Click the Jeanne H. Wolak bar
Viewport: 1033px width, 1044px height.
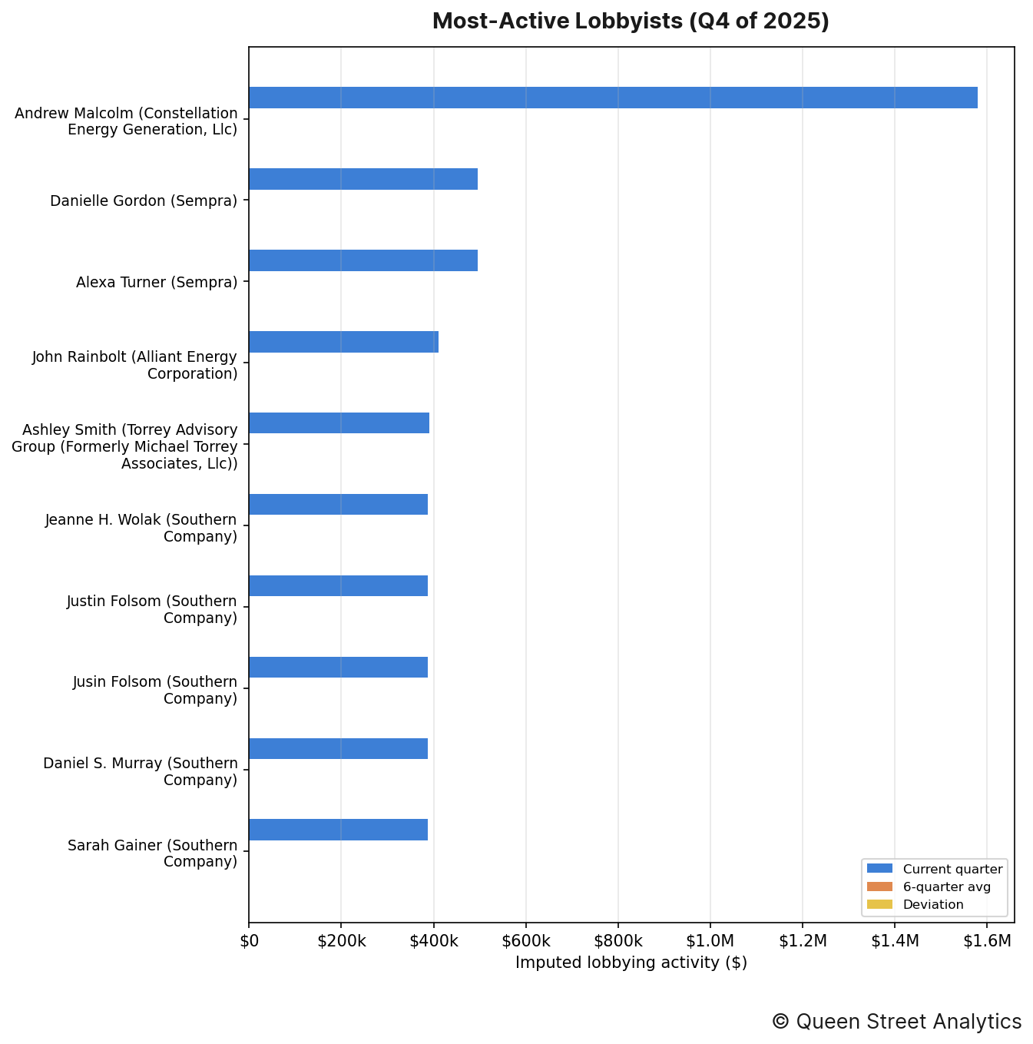pos(338,505)
